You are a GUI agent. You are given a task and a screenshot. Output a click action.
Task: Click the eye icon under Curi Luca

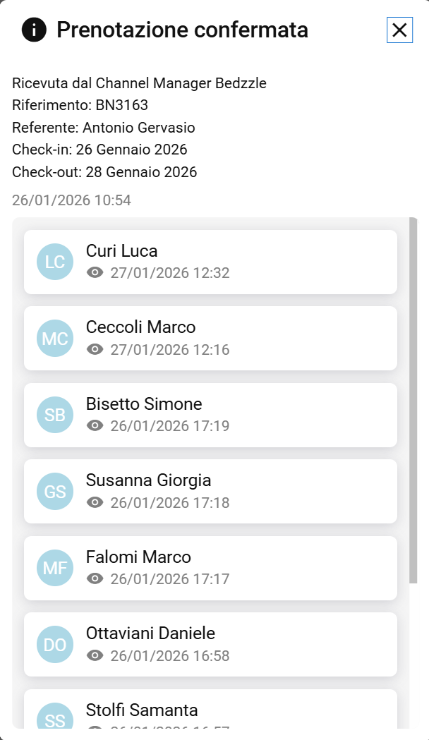pos(95,273)
